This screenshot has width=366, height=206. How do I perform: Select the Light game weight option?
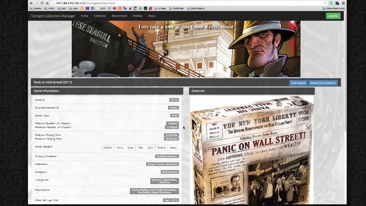point(150,148)
